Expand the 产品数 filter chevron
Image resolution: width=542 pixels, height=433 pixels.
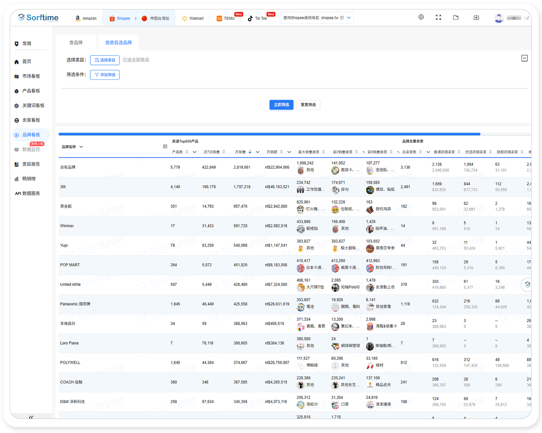pos(195,152)
